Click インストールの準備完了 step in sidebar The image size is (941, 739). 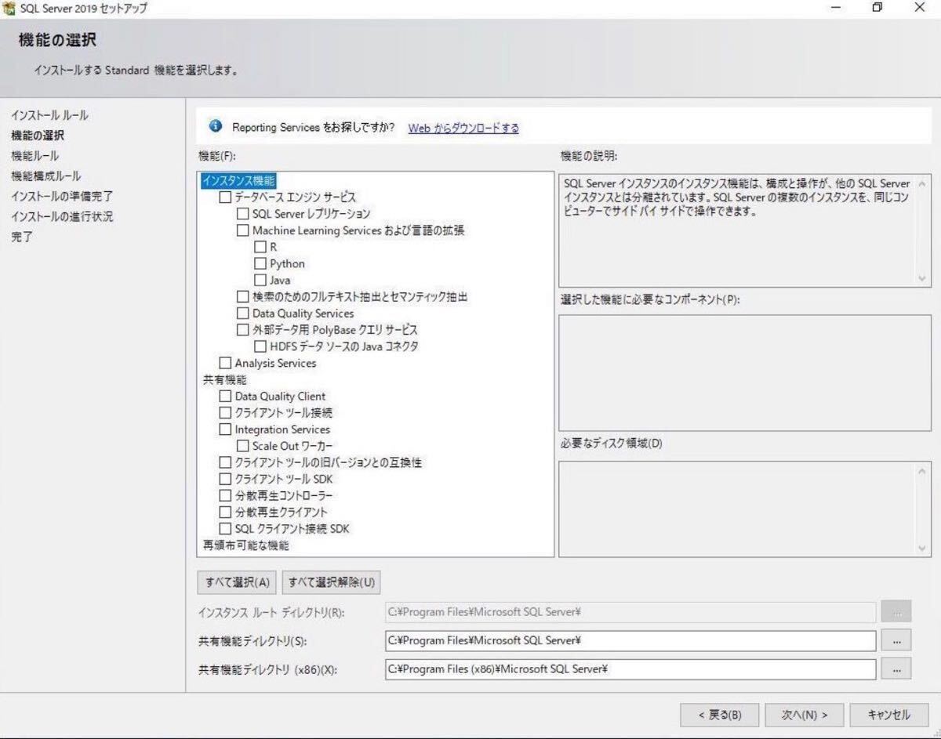click(x=62, y=197)
